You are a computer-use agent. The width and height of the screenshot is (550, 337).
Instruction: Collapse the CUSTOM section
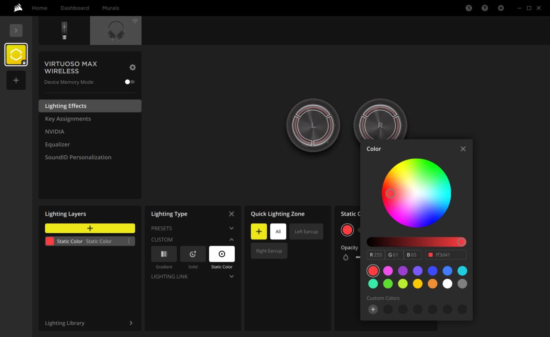point(192,240)
